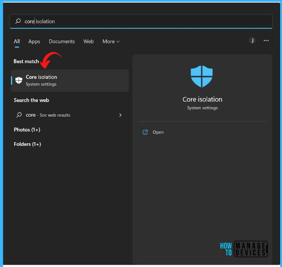
Task: Open the J user account avatar
Action: (252, 41)
